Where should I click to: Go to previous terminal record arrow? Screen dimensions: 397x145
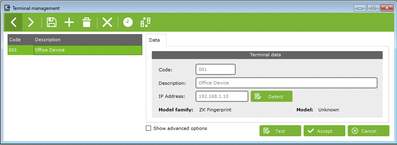tap(14, 22)
